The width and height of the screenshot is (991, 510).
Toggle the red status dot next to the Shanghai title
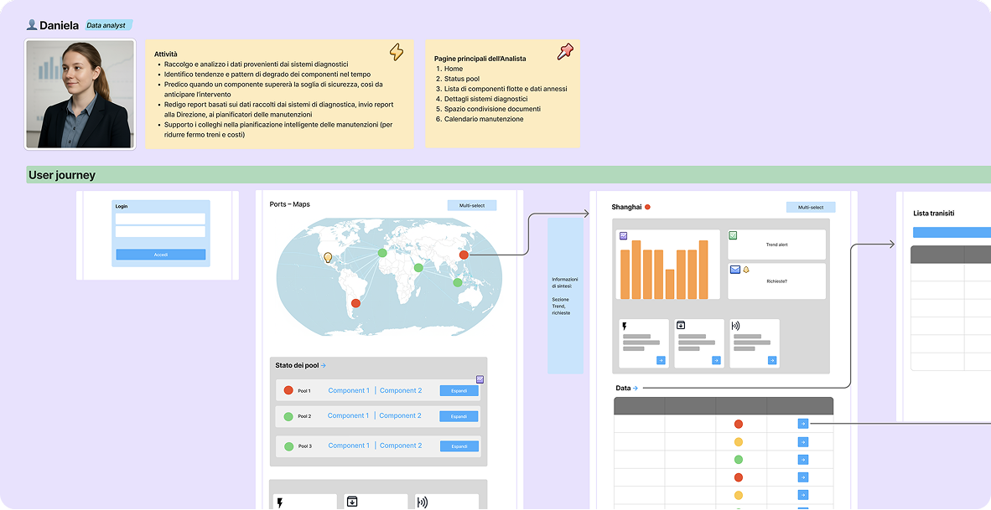coord(646,206)
